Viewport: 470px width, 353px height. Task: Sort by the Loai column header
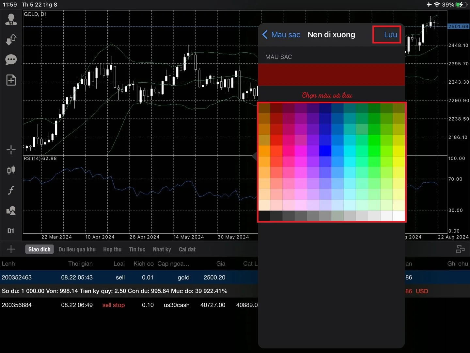pyautogui.click(x=119, y=263)
